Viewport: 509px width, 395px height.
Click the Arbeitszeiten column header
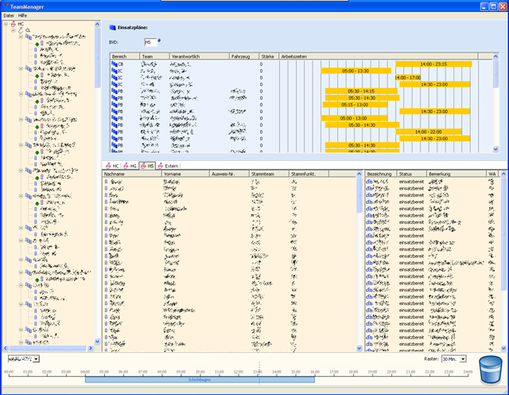[379, 57]
